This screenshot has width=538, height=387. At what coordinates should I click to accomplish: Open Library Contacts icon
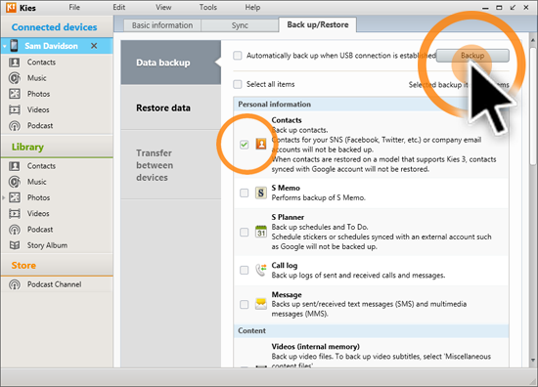click(15, 166)
